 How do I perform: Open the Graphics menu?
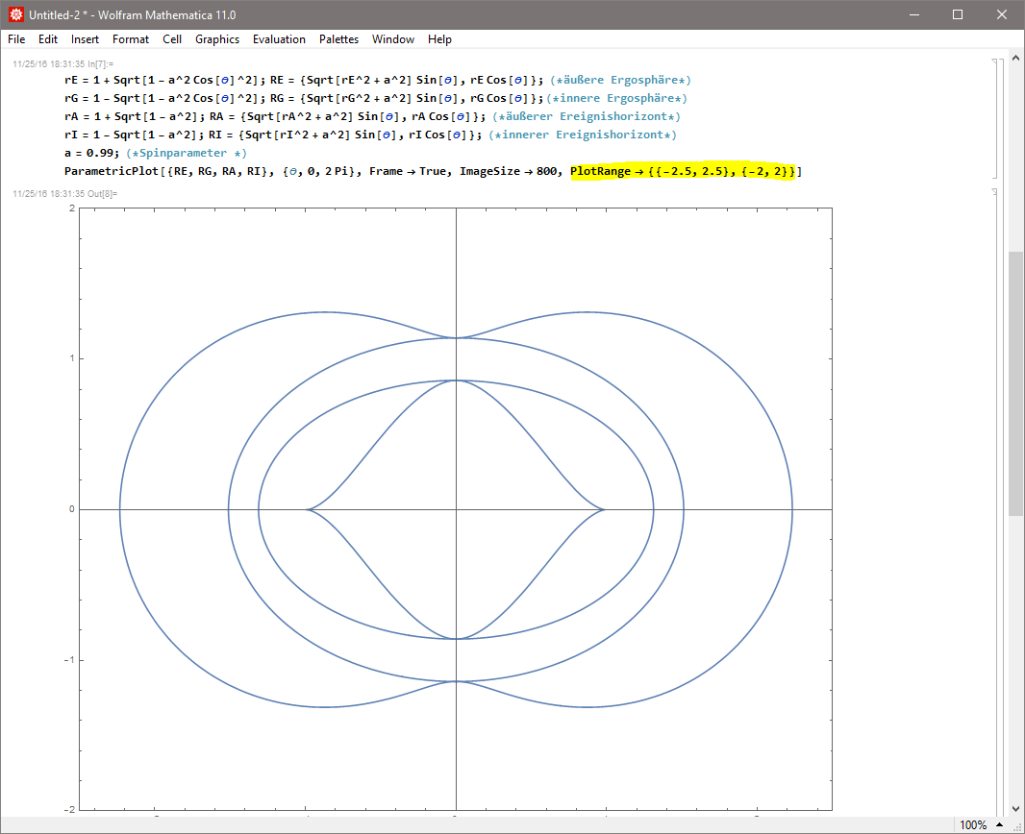point(217,39)
